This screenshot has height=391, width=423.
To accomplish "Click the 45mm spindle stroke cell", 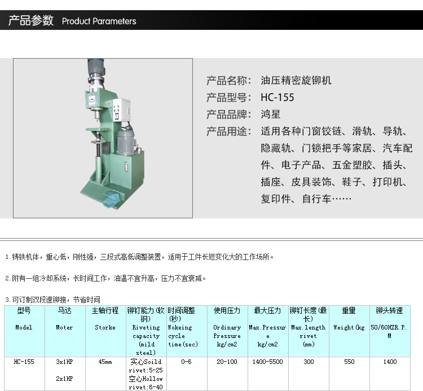I will (x=105, y=362).
